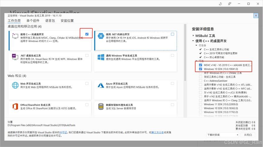Check the Web development build tools checkbox
The image size is (263, 147).
point(87,83)
